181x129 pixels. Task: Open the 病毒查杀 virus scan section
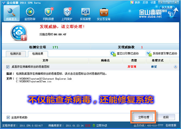[x=12, y=13]
